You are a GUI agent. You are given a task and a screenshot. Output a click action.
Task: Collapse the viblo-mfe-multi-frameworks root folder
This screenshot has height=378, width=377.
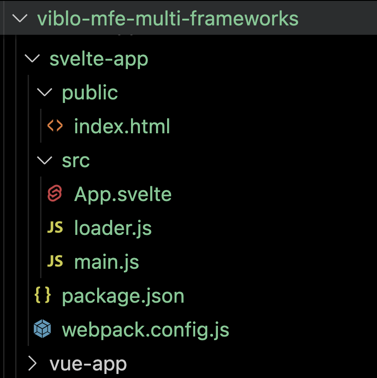coord(20,19)
